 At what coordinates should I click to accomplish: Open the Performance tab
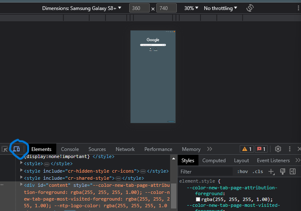pos(158,149)
